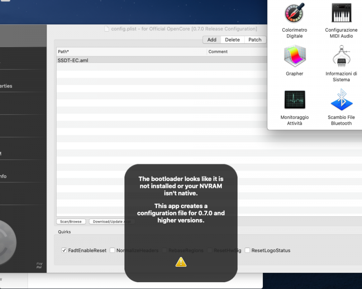Click the config.plist window title text
362x289 pixels.
pos(184,29)
